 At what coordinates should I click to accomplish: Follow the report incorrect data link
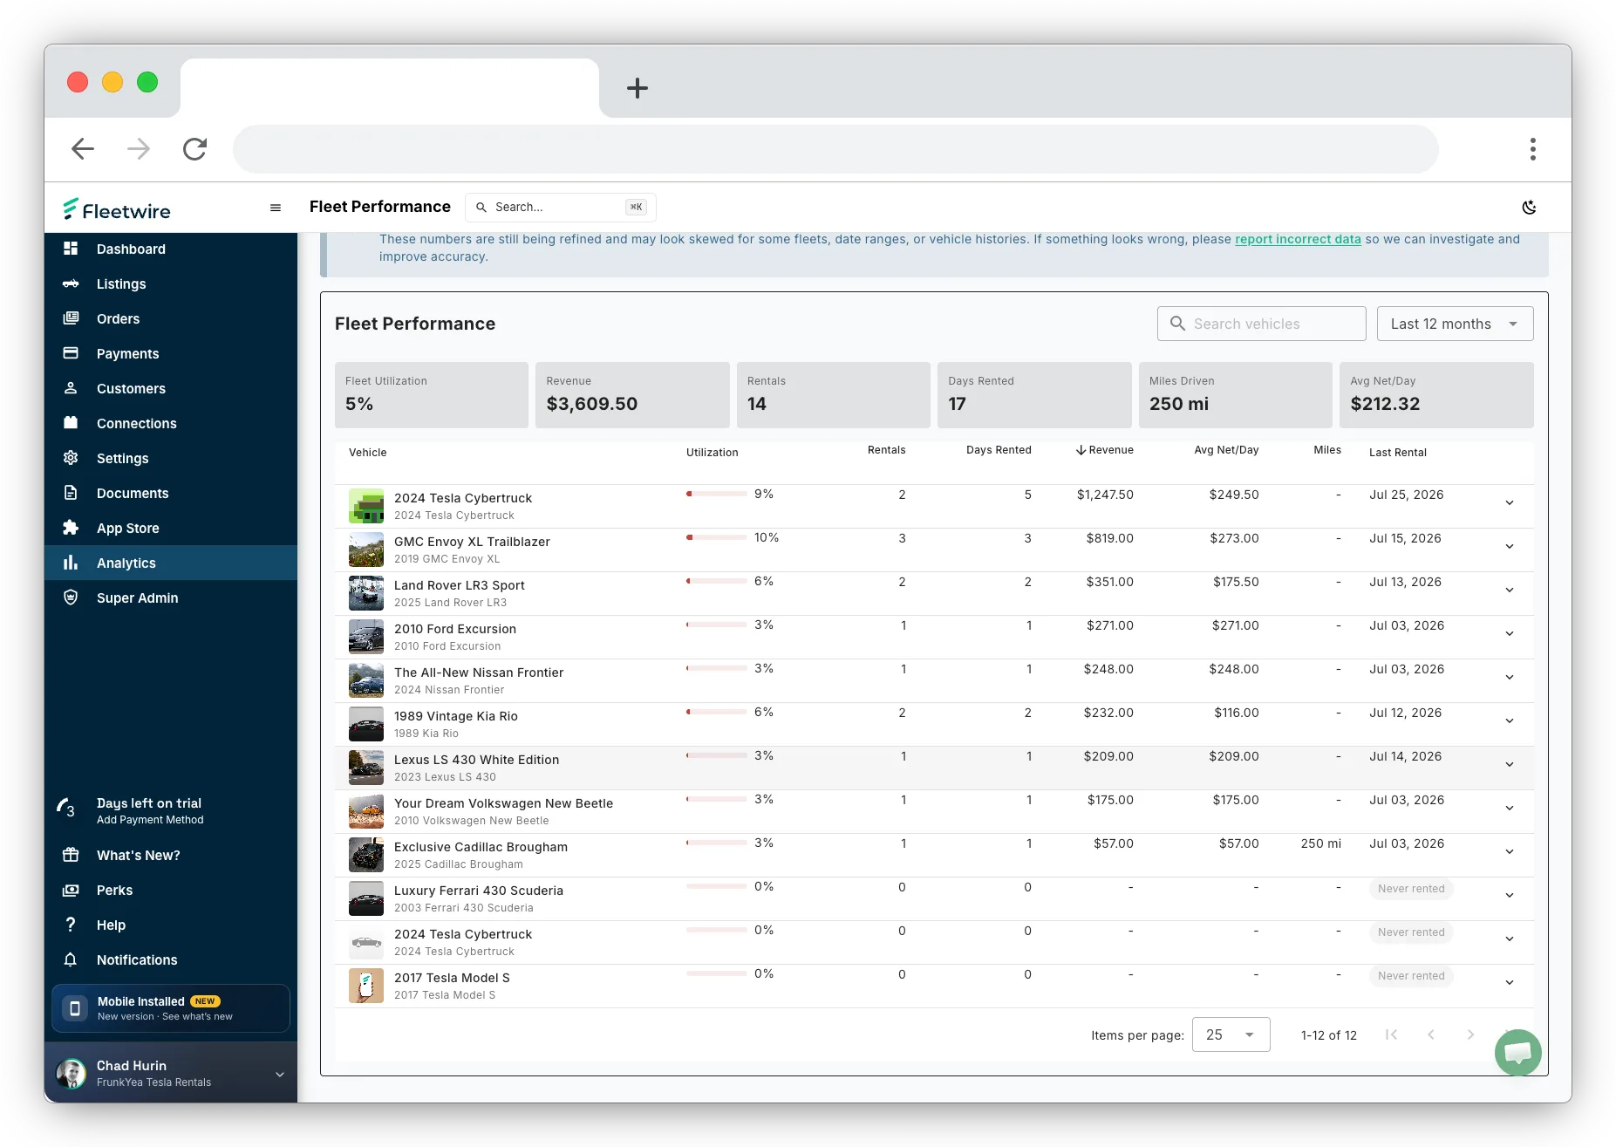(1298, 239)
